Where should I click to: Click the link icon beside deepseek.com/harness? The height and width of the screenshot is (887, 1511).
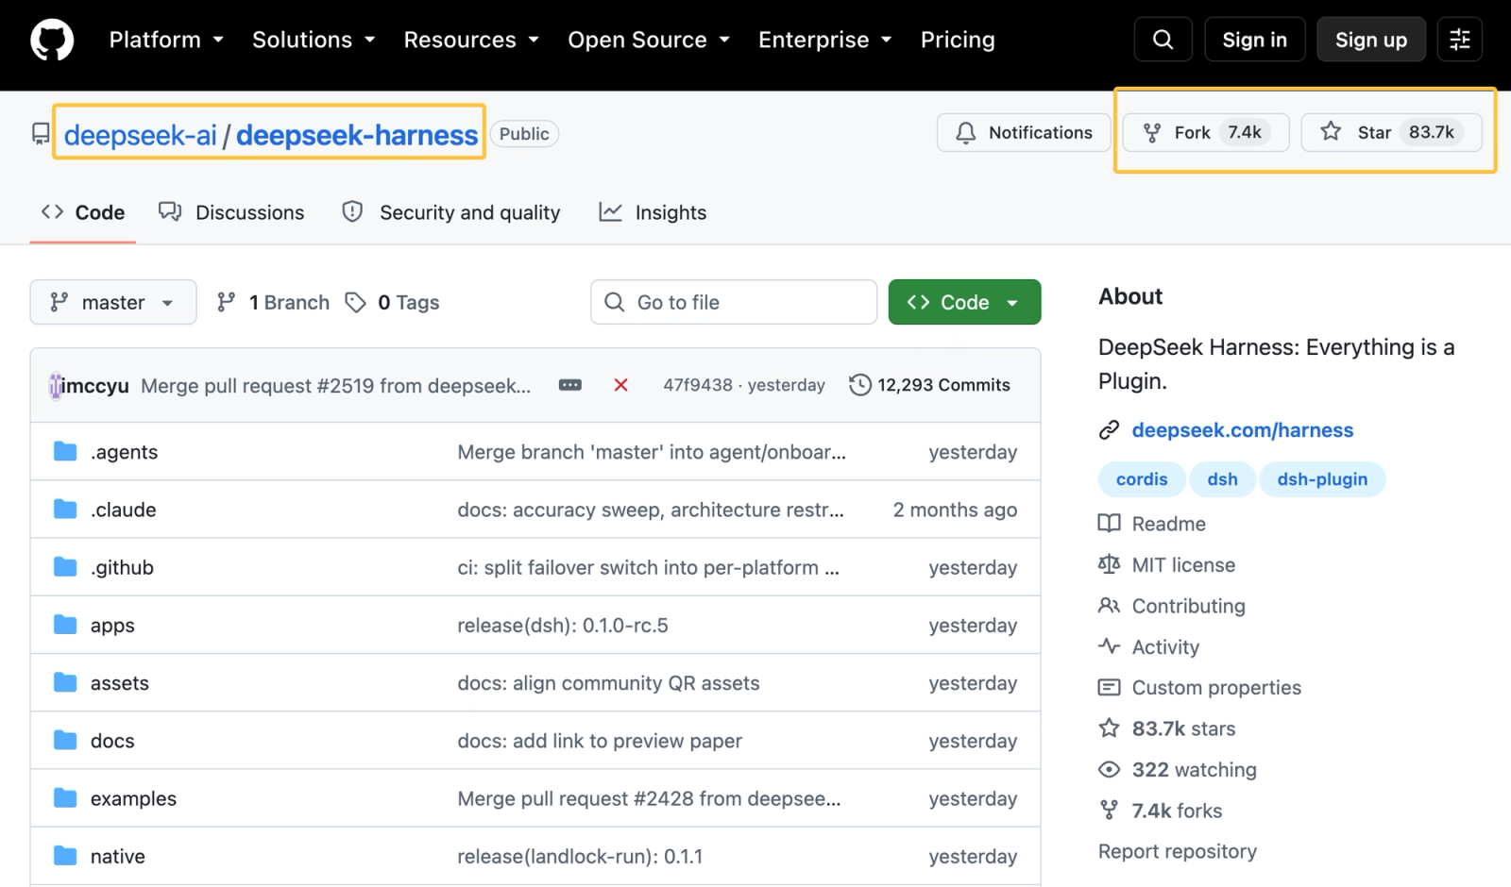pyautogui.click(x=1109, y=430)
